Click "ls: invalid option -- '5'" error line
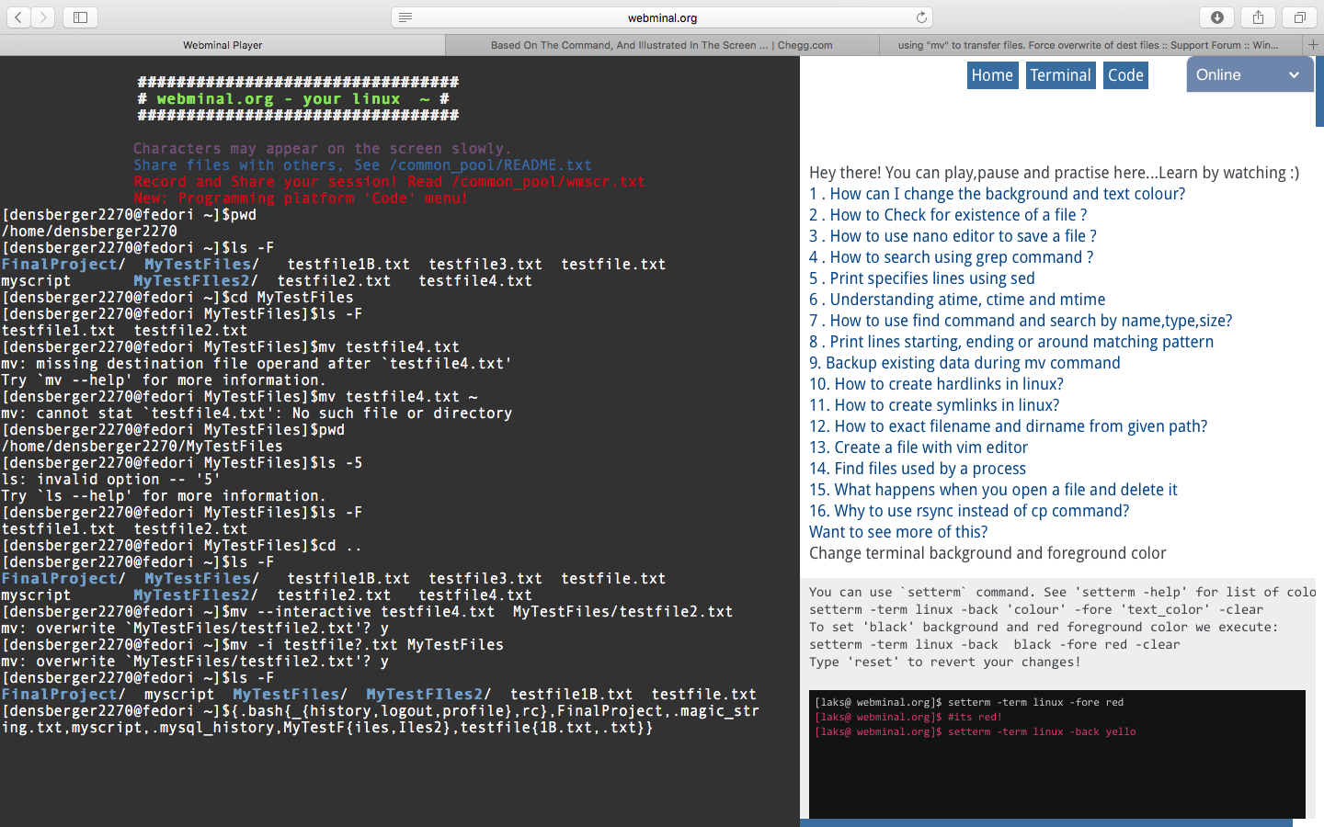The width and height of the screenshot is (1324, 827). 111,480
